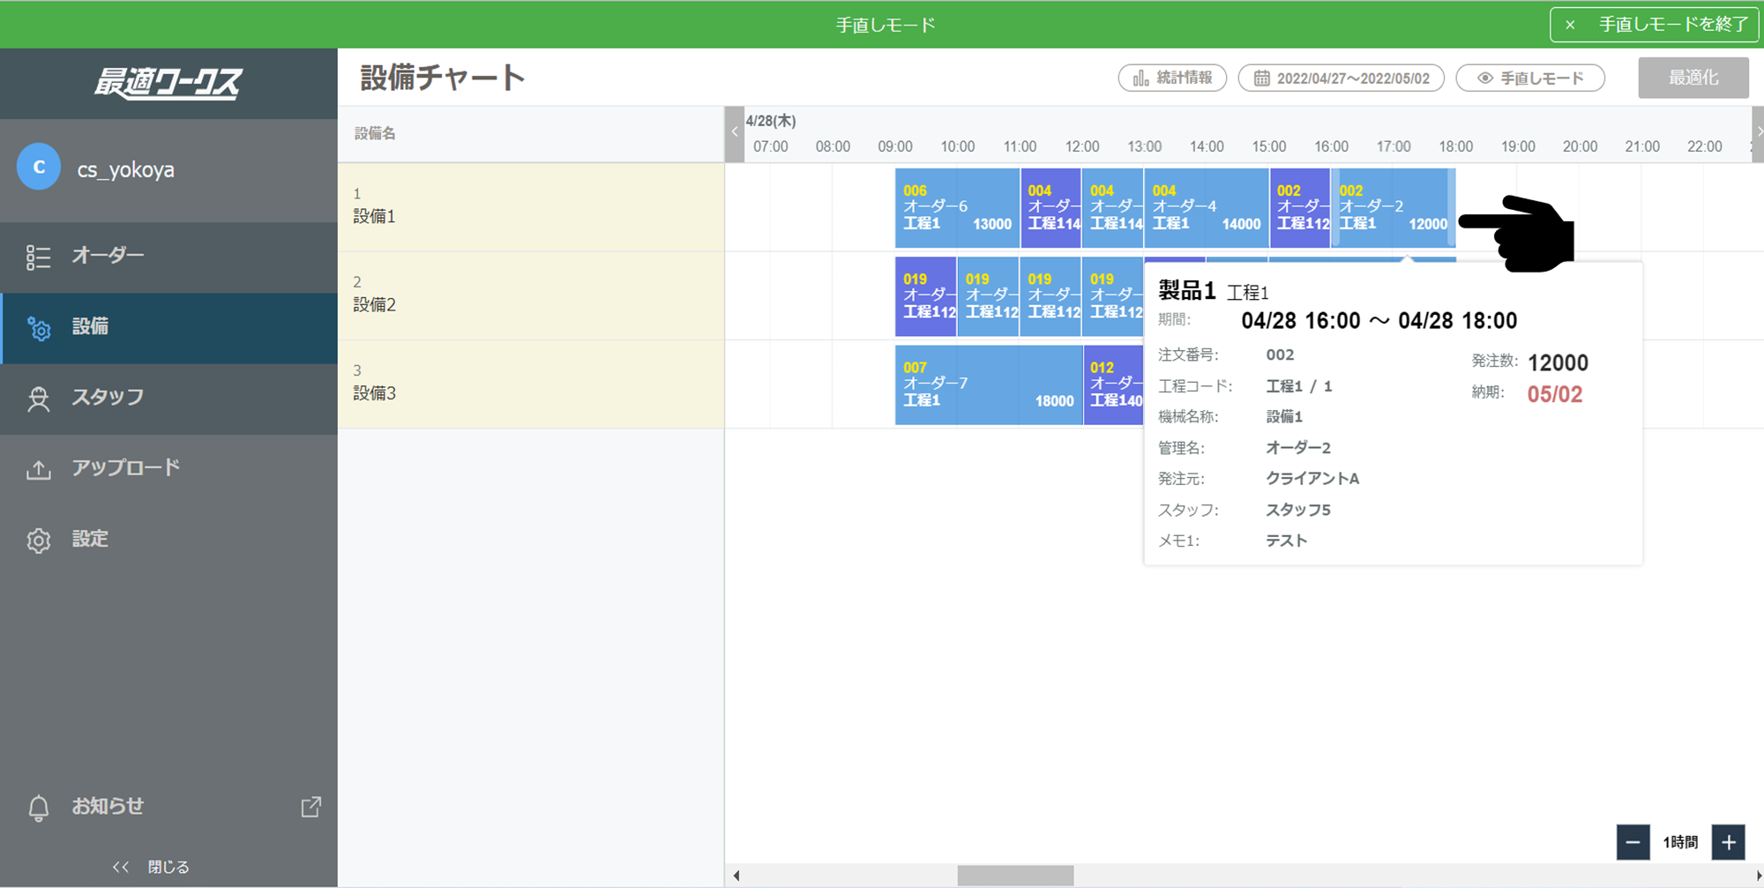Select the 002 オーダー2 12000 task bar

[1394, 208]
